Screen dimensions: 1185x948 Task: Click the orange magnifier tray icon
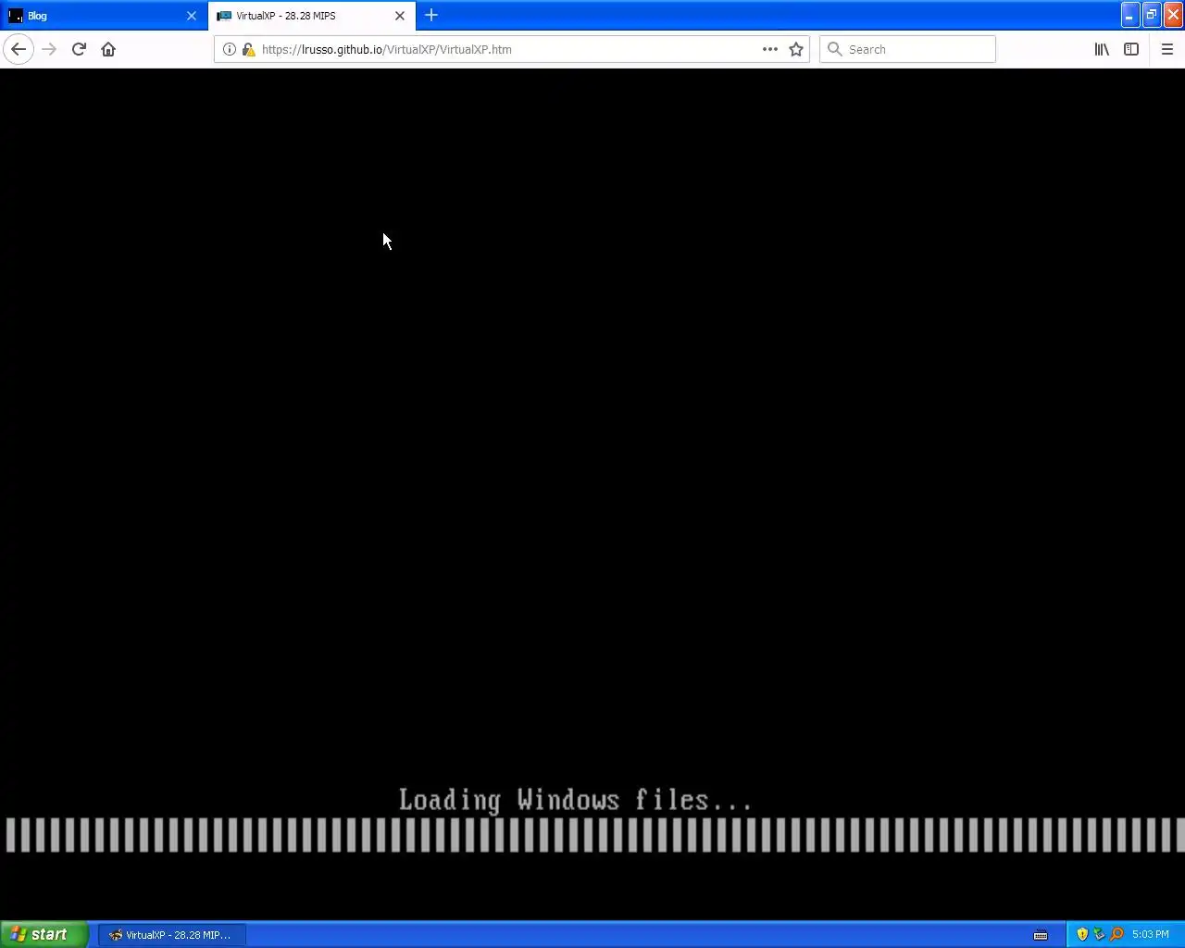pos(1116,935)
